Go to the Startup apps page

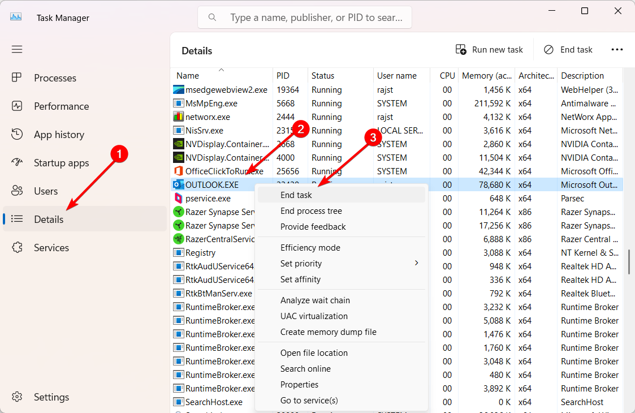coord(85,163)
